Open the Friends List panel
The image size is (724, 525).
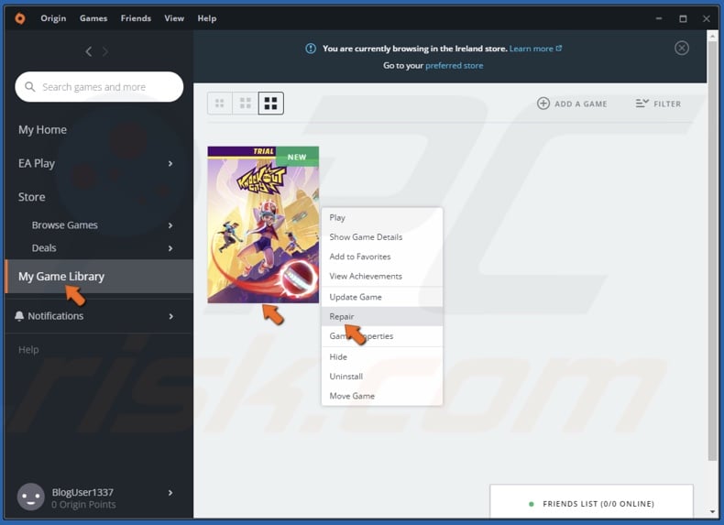[x=591, y=501]
